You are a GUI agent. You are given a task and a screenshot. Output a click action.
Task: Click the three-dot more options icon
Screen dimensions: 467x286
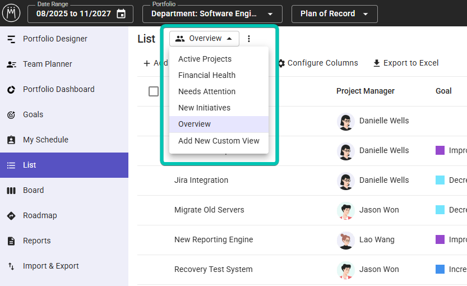(x=249, y=39)
